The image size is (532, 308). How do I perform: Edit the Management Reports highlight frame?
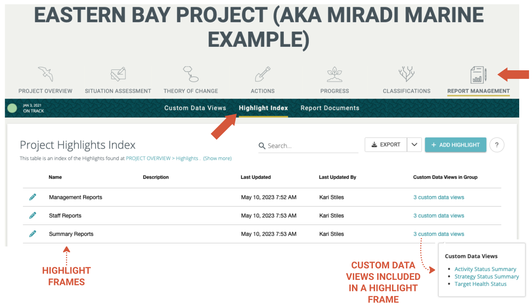click(33, 197)
